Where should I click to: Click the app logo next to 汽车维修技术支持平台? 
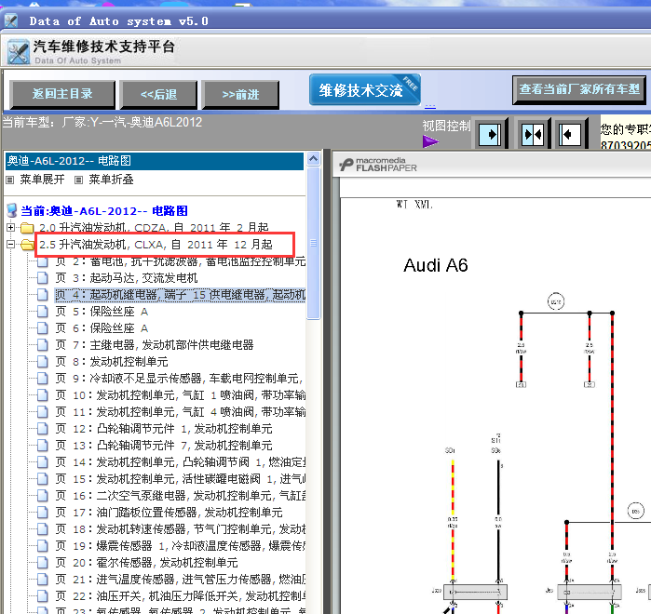[x=19, y=52]
